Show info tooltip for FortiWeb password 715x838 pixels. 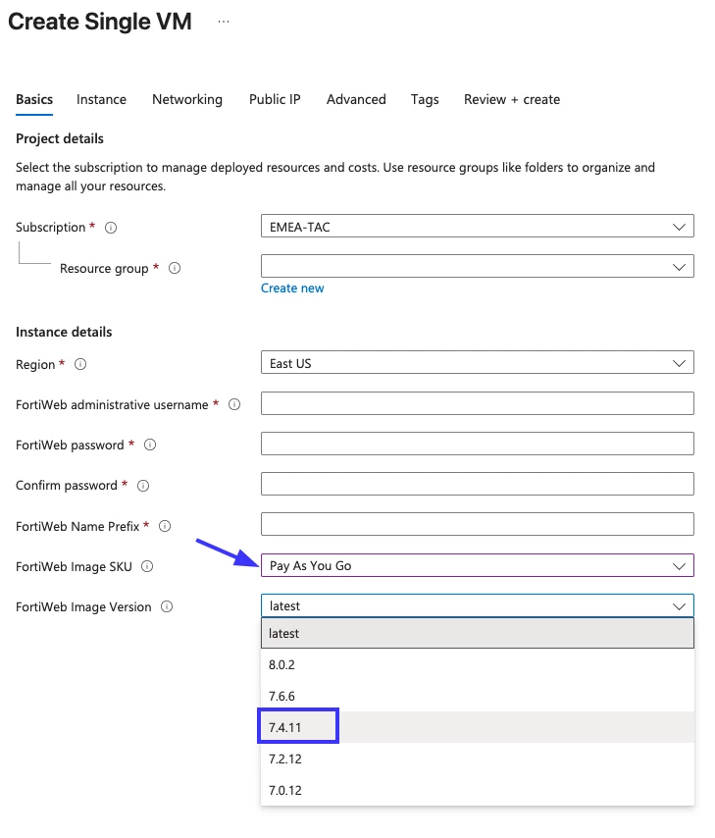pyautogui.click(x=150, y=445)
